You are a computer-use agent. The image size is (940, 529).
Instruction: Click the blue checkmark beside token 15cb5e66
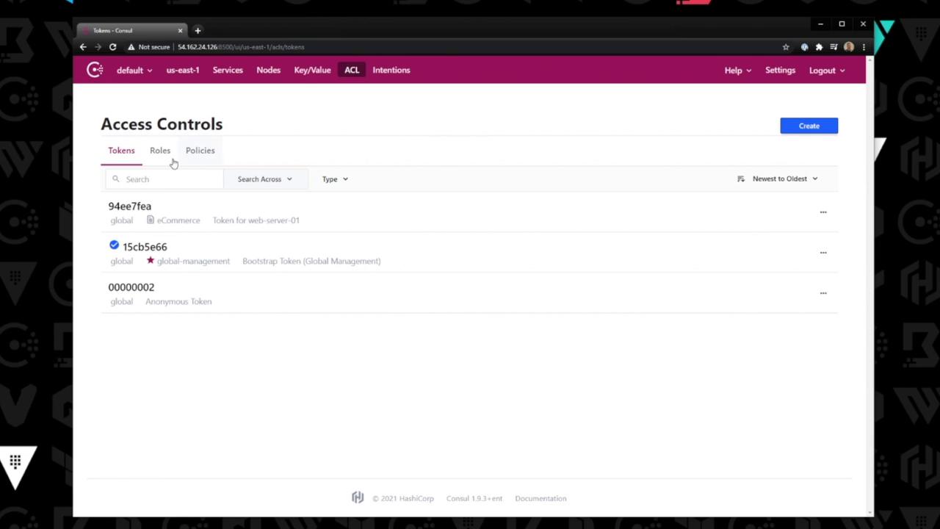coord(114,245)
